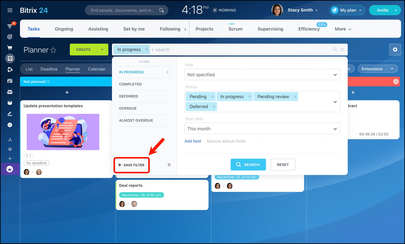Click the RESET button
This screenshot has width=405, height=244.
[x=283, y=165]
